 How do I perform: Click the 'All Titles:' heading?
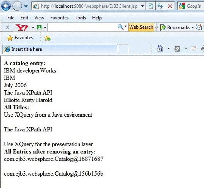[17, 107]
